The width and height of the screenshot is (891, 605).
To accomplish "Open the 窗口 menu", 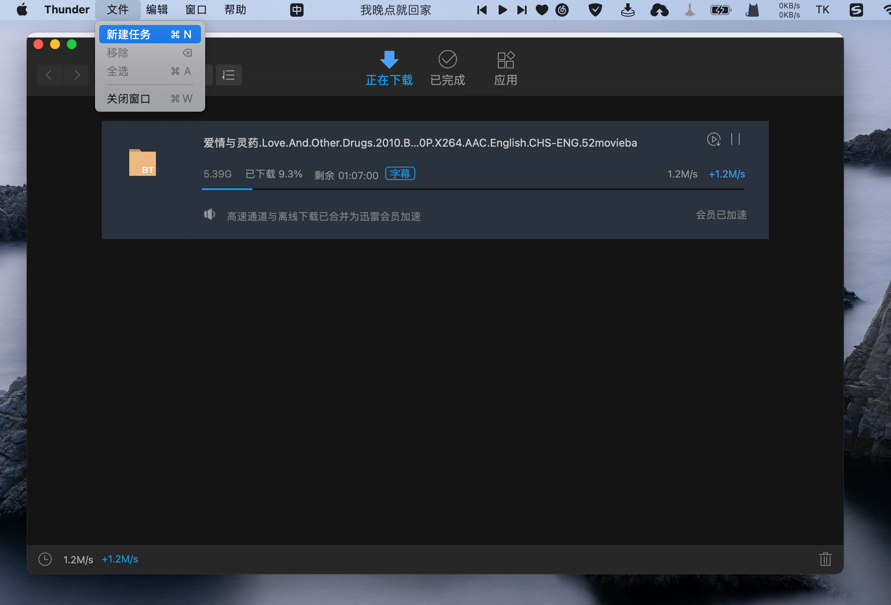I will [196, 10].
